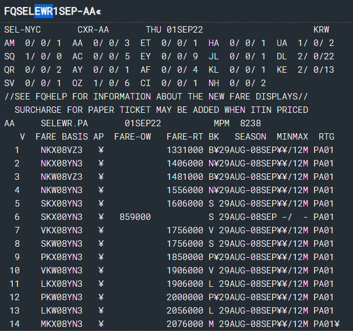The width and height of the screenshot is (353, 331).
Task: Select fare basis LKX08YN3
Action: coord(62,284)
